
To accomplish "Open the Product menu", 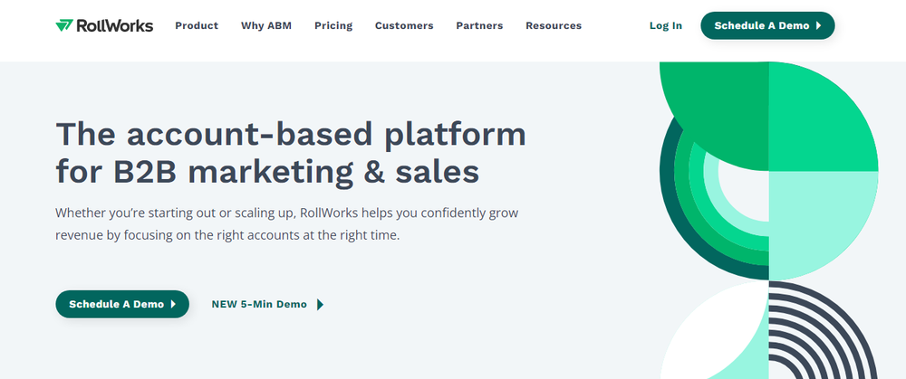I will pyautogui.click(x=197, y=25).
